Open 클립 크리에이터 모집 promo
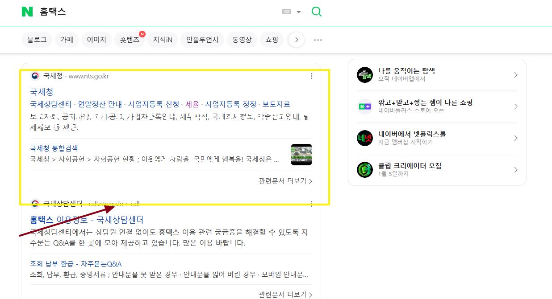The image size is (552, 299). pyautogui.click(x=437, y=170)
